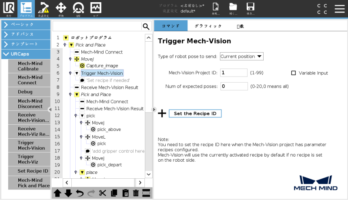
Task: Click horizontal scroll left arrow under tree
Action: coord(67,183)
